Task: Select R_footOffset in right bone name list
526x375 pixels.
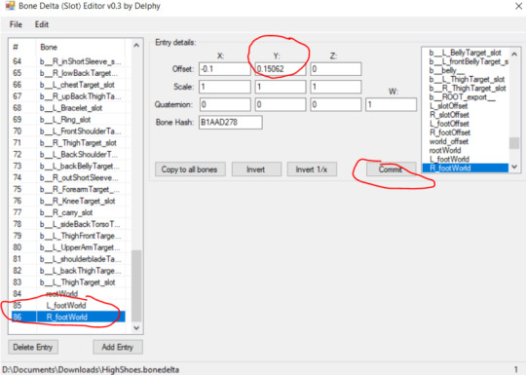Action: pos(466,132)
